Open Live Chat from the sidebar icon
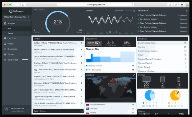This screenshot has width=192, height=117. point(5,38)
